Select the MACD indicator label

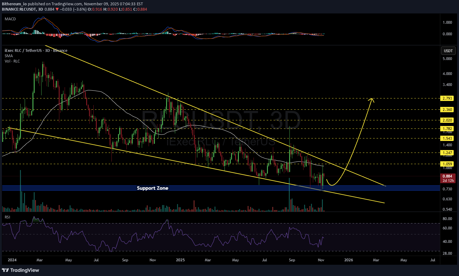pos(10,19)
